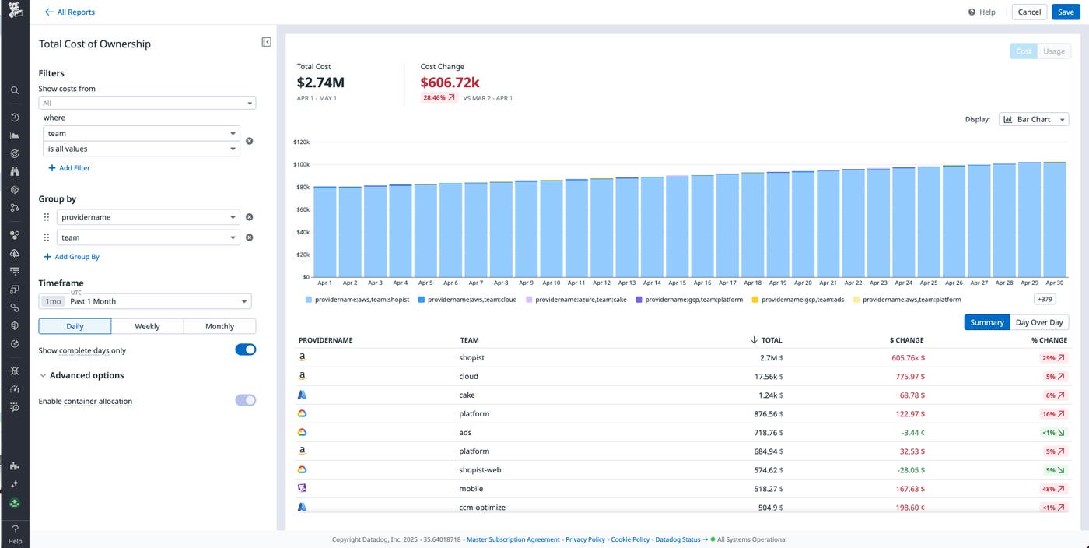Remove the team filter with X icon
1089x548 pixels.
coord(250,141)
